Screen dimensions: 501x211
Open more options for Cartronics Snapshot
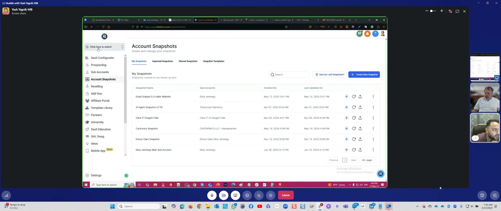point(373,128)
